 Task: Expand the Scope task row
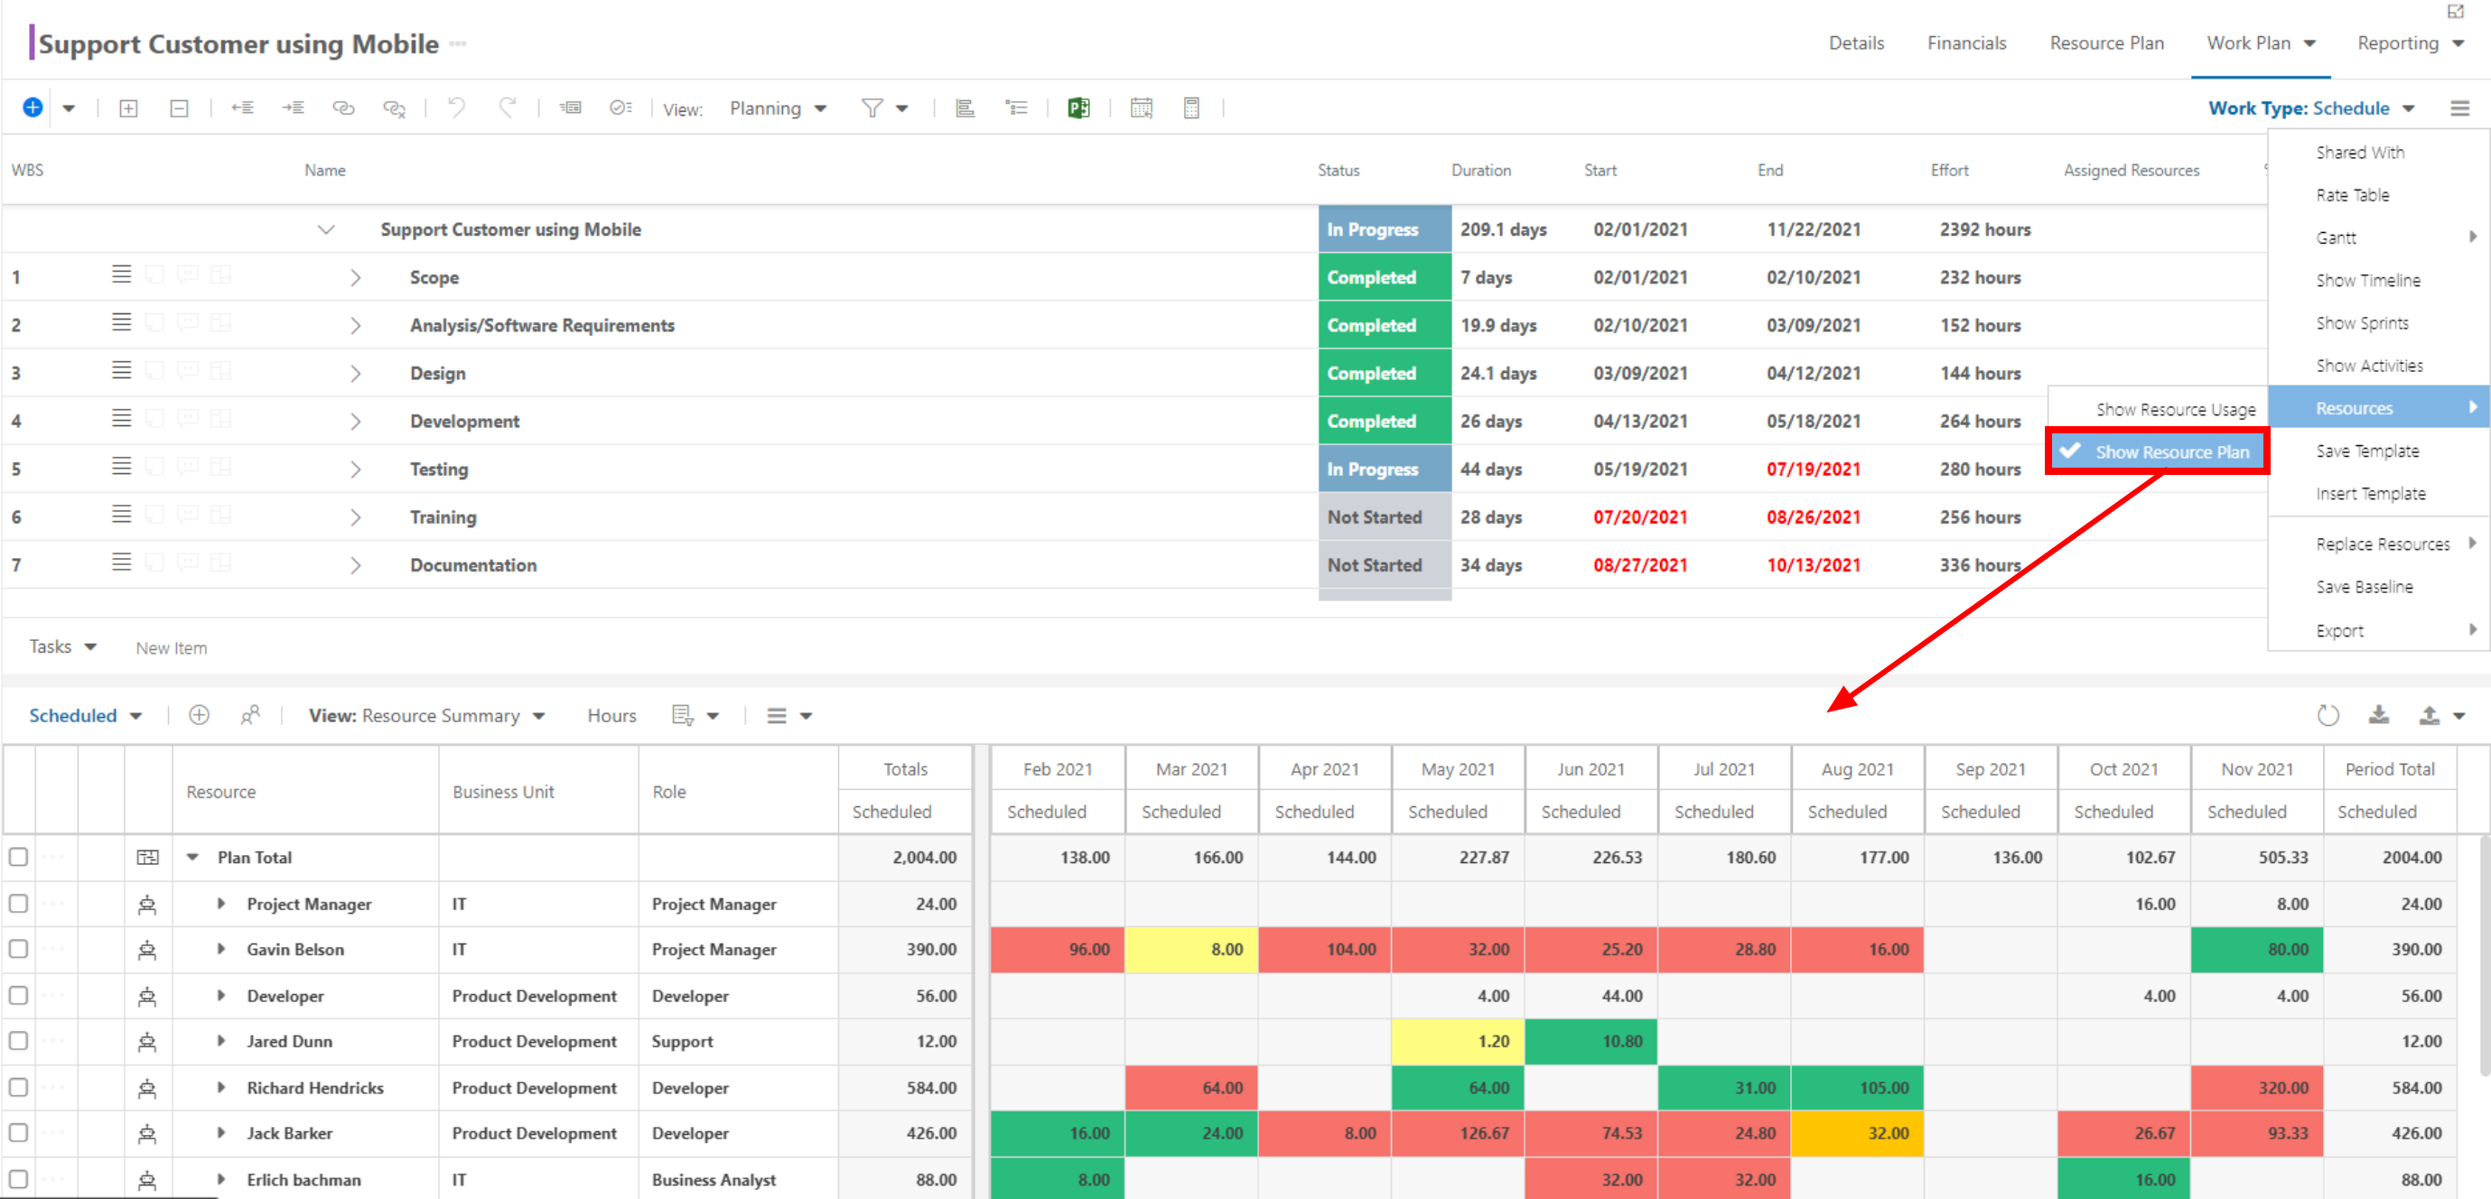pos(355,277)
